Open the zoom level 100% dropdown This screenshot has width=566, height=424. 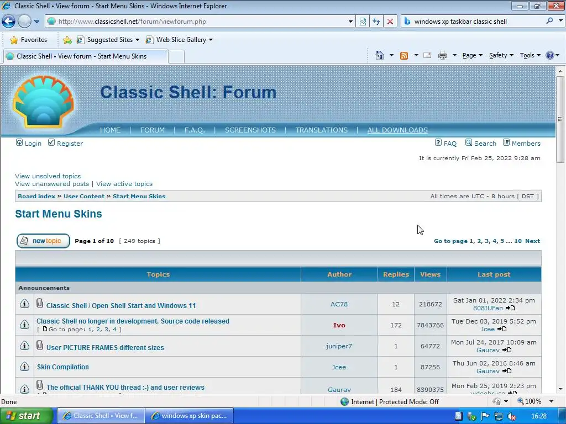tap(551, 401)
